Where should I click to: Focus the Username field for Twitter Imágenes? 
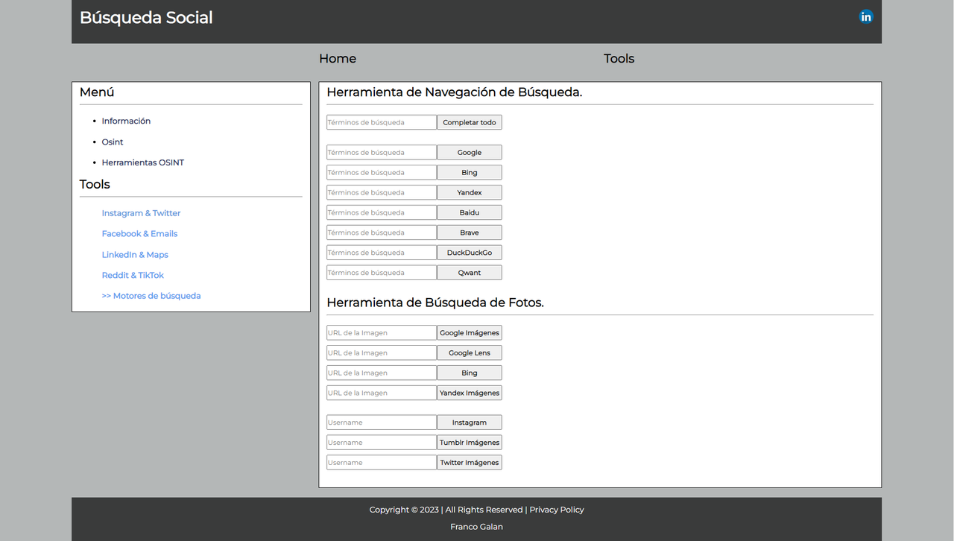tap(382, 463)
